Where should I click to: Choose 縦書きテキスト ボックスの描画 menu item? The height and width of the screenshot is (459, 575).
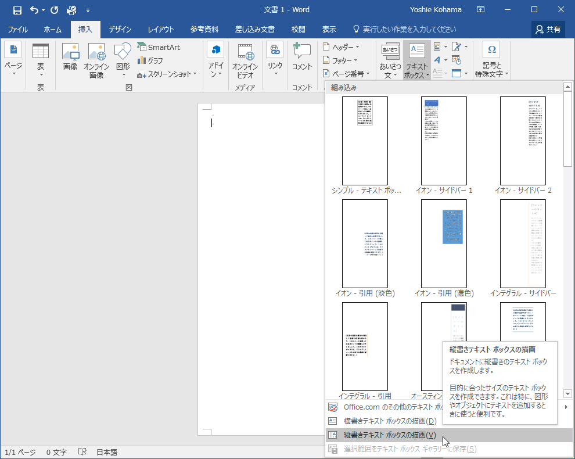pos(389,435)
